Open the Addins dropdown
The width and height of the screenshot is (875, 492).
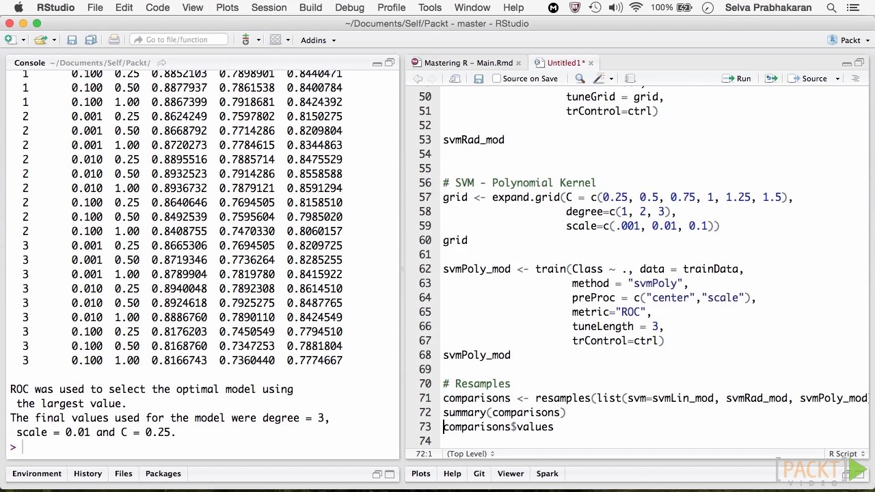point(319,40)
